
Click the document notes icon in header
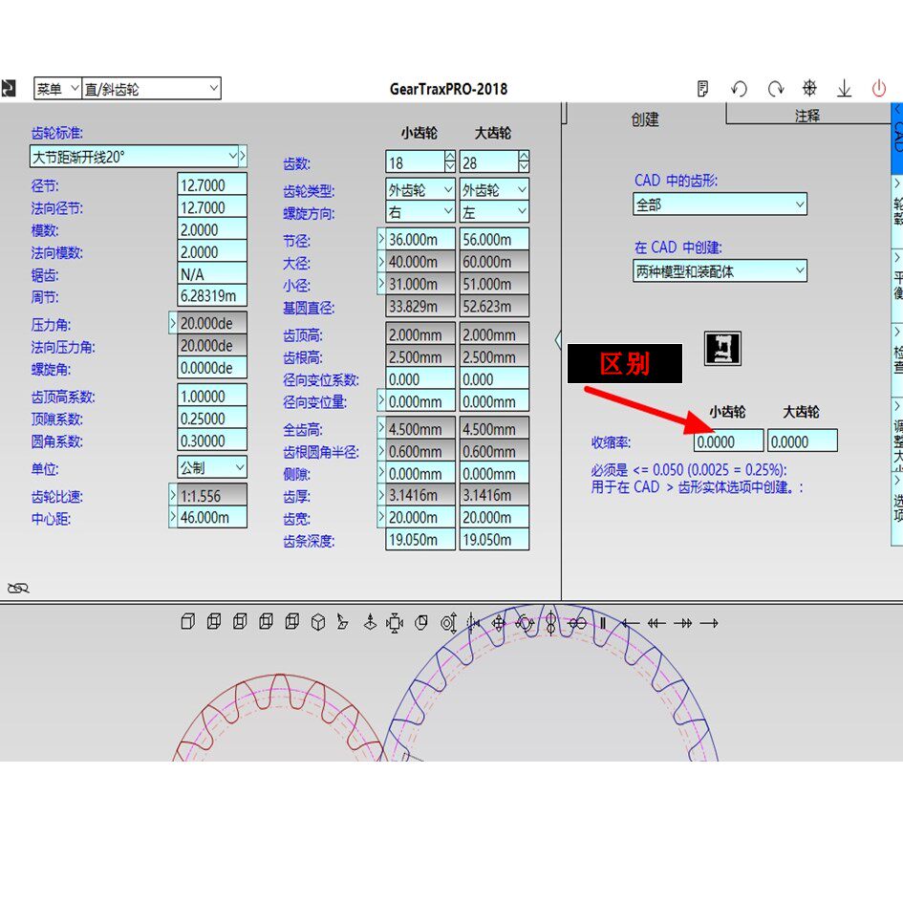[x=703, y=89]
